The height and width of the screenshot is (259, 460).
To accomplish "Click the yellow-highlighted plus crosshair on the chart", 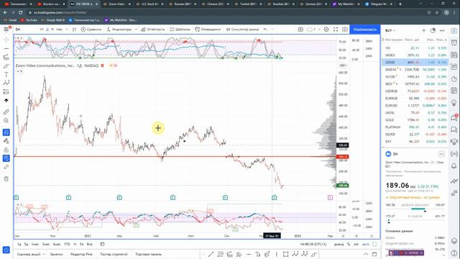I will 158,128.
